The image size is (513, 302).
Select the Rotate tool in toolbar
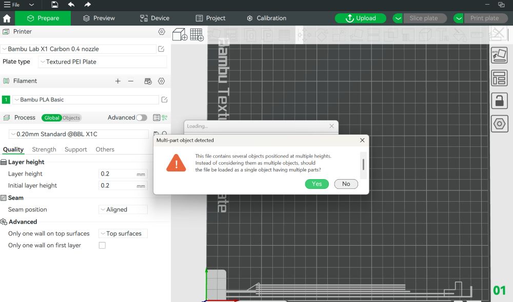[x=322, y=35]
